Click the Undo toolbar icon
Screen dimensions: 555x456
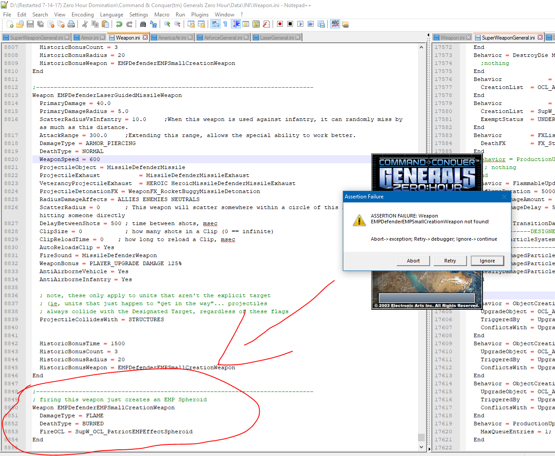point(119,24)
